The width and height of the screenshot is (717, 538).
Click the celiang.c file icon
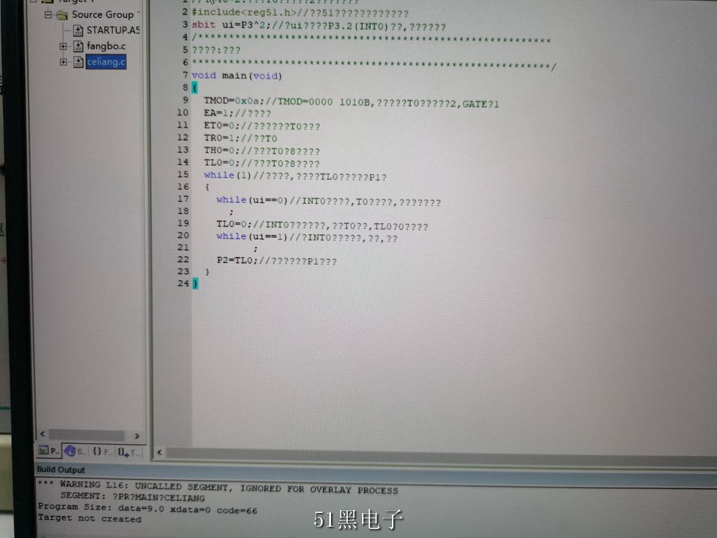(78, 62)
